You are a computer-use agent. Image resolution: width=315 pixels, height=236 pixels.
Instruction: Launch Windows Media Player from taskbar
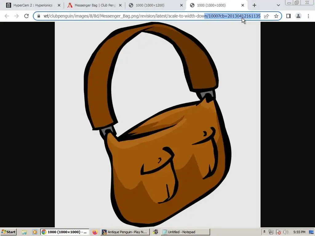34,232
